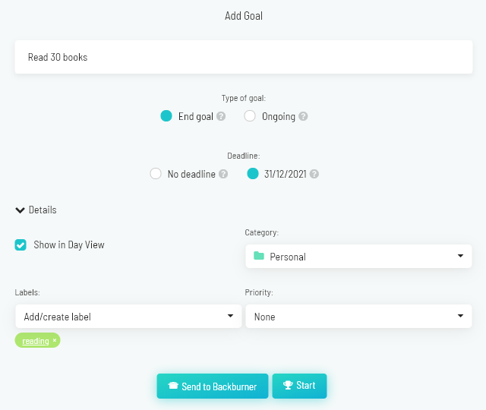Click the No deadline label text

(191, 174)
